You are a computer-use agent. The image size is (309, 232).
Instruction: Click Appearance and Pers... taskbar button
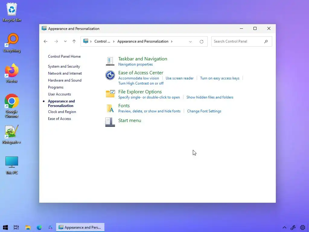pos(80,227)
